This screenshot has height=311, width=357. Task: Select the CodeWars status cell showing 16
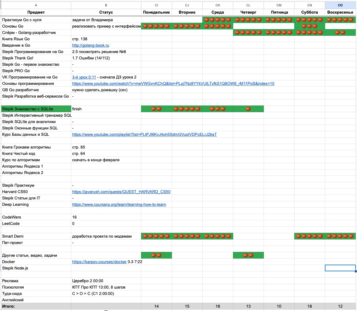pos(106,217)
